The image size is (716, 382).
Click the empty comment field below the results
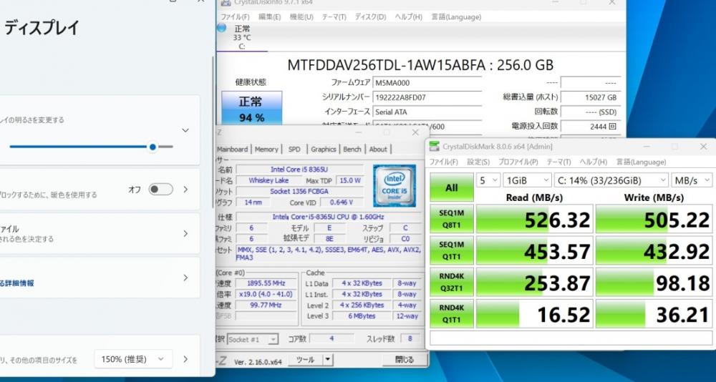571,338
